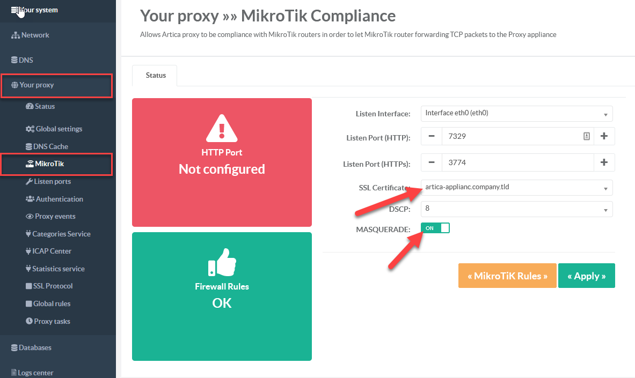Open the Listen Interface dropdown

516,114
